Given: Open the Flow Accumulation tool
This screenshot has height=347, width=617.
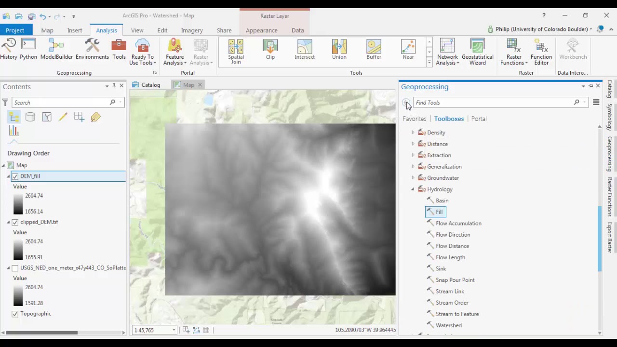Looking at the screenshot, I should (458, 224).
